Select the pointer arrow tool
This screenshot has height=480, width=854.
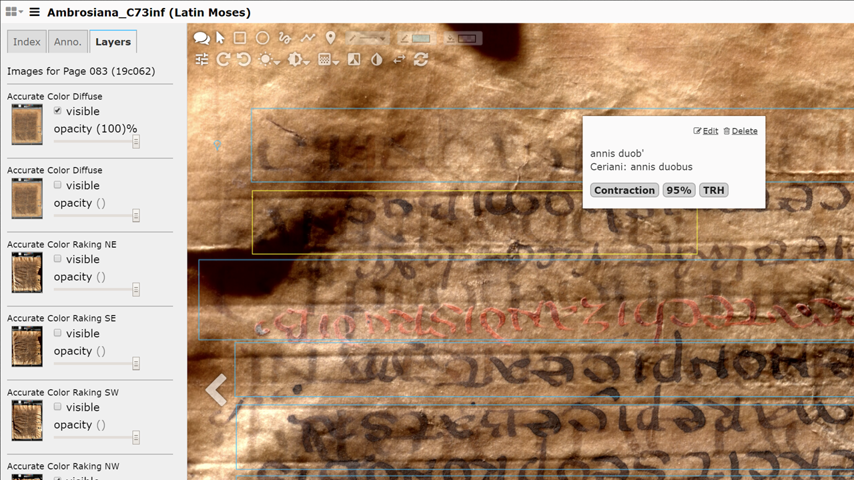coord(220,39)
